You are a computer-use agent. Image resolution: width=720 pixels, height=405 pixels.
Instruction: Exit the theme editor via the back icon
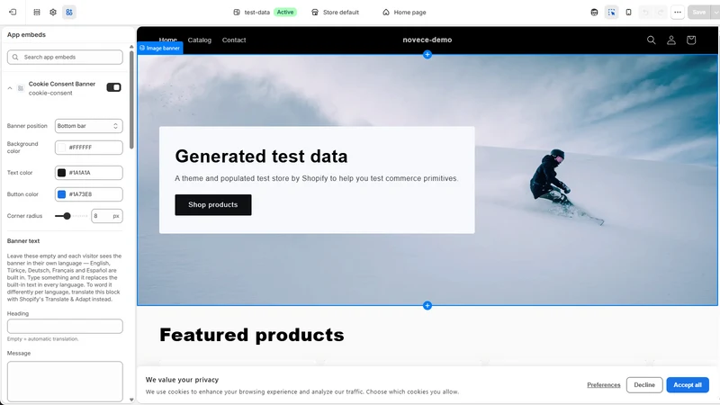[x=13, y=12]
